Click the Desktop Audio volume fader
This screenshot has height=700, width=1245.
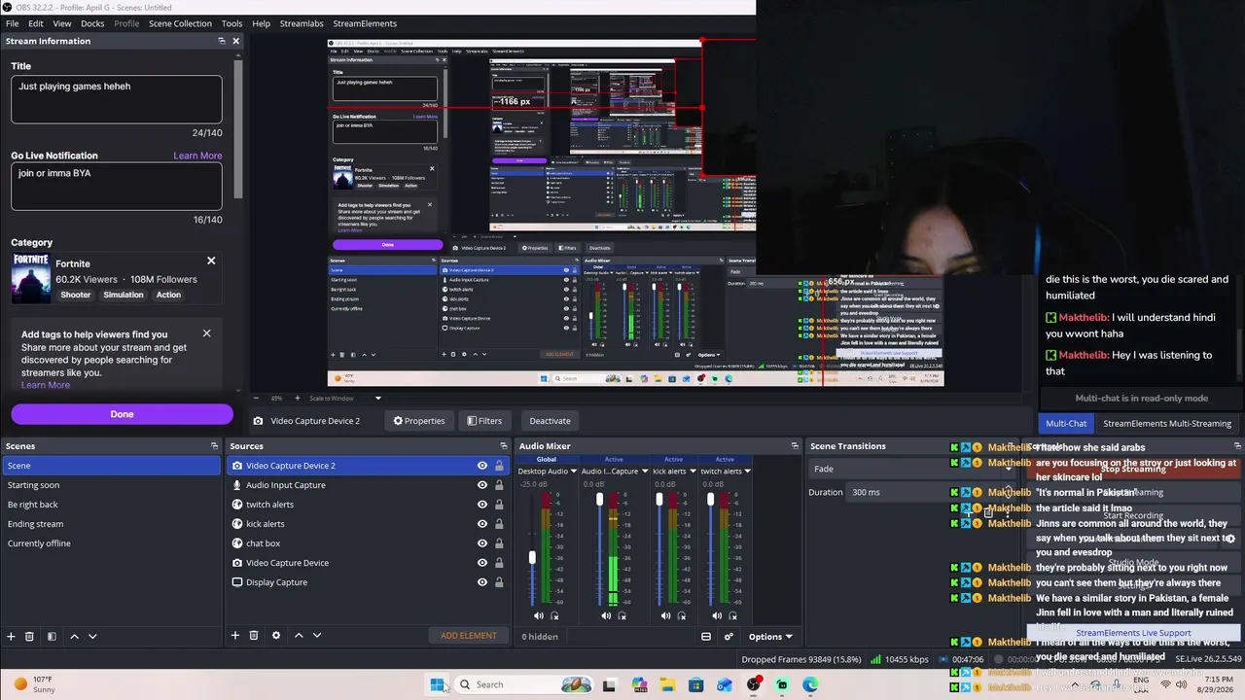click(x=532, y=558)
